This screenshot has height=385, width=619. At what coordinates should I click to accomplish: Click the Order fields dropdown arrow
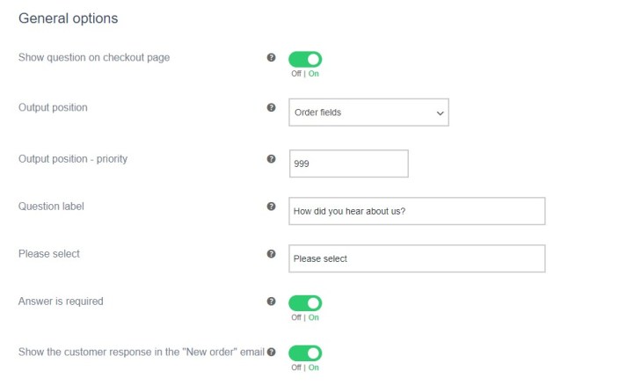(440, 113)
